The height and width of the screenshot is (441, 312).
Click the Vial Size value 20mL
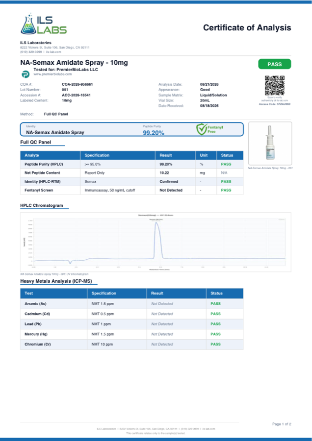(205, 100)
